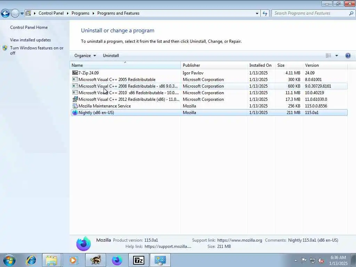The width and height of the screenshot is (356, 267).
Task: Click Igor Pavlov publisher cell
Action: coord(193,73)
